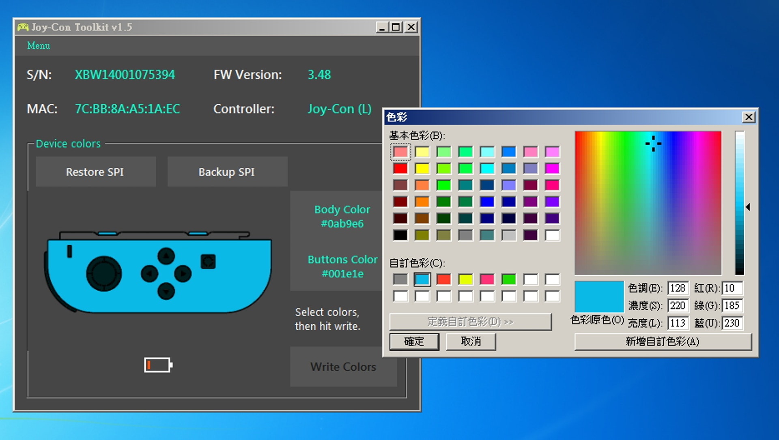Click the low battery indicator icon
The width and height of the screenshot is (779, 440).
(158, 365)
